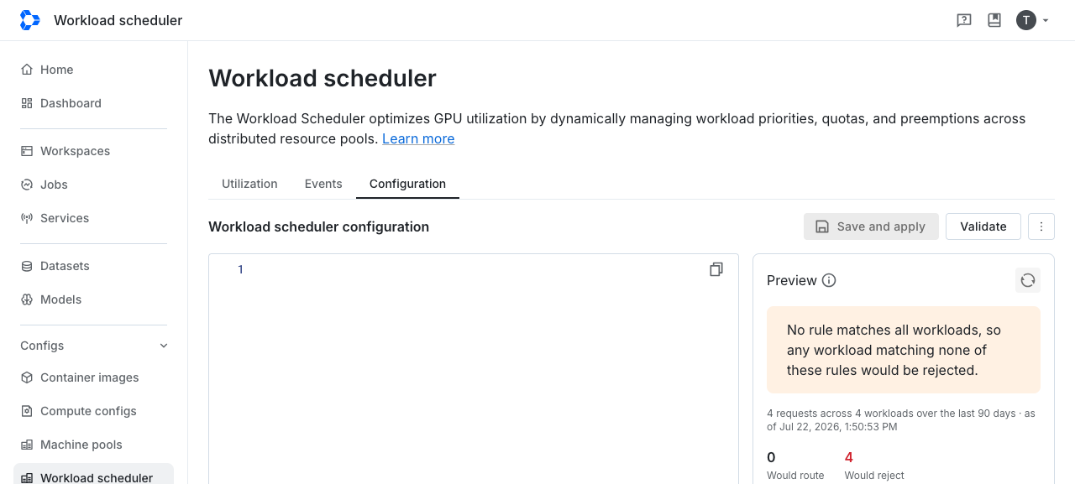Screen dimensions: 1075x484
Task: Collapse the Configs section chevron
Action: pos(164,346)
